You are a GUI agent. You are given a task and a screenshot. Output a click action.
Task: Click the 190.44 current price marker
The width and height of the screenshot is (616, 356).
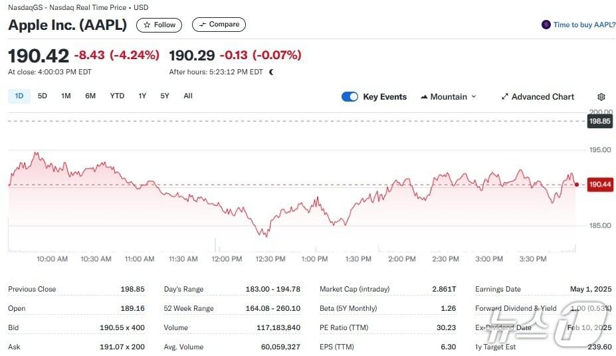[599, 184]
